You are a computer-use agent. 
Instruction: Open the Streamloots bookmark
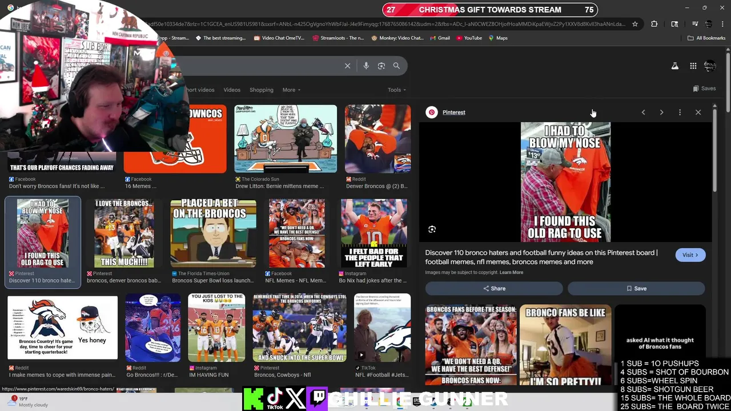[338, 38]
